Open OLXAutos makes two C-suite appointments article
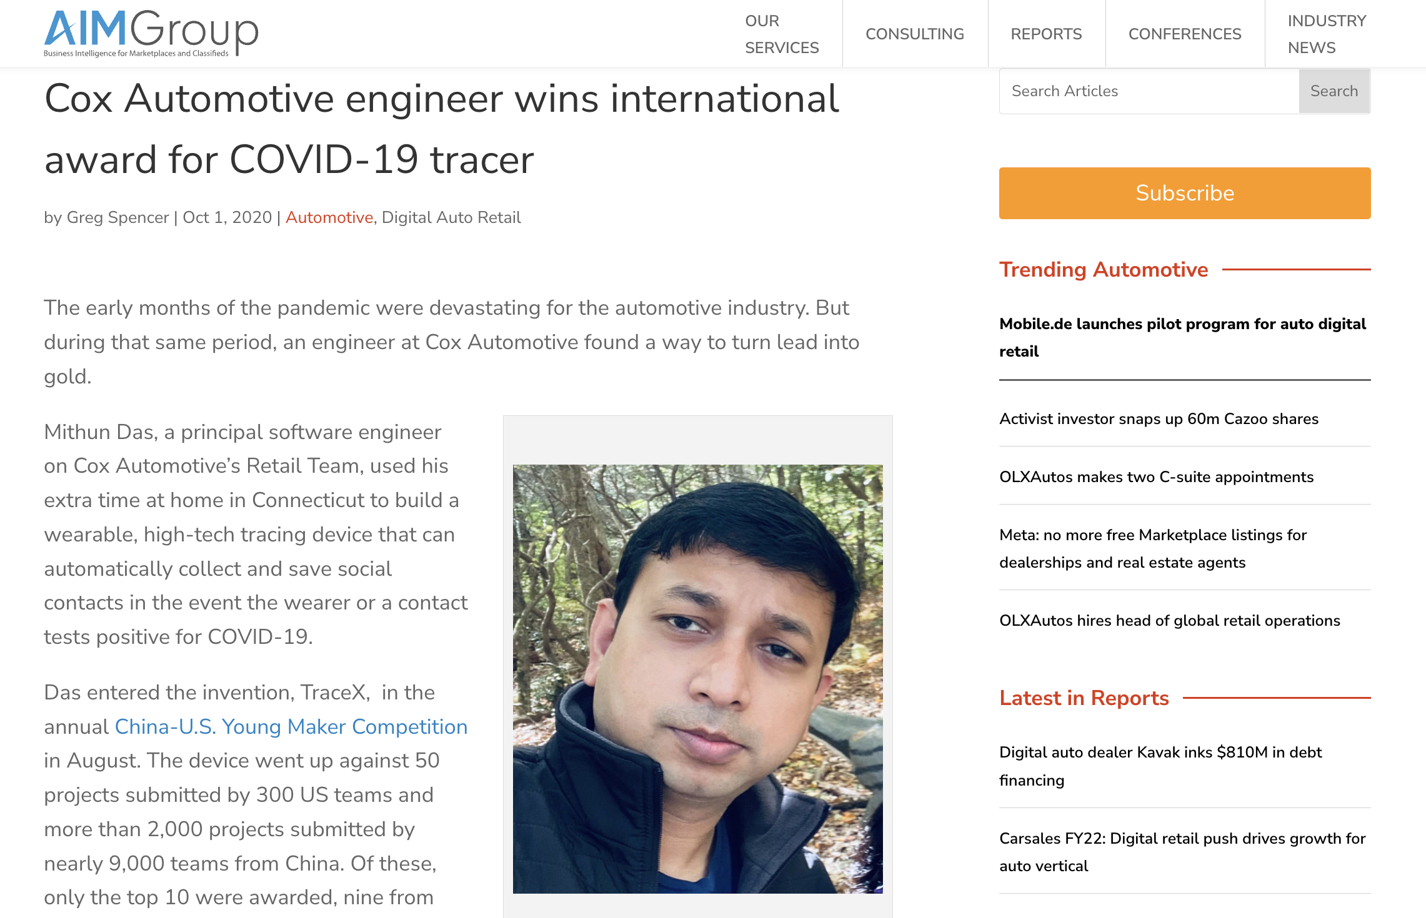The image size is (1426, 918). click(1156, 477)
